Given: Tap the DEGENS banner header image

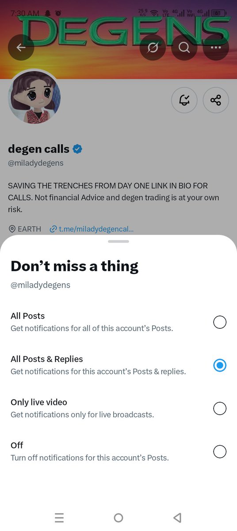Looking at the screenshot, I should (x=119, y=40).
